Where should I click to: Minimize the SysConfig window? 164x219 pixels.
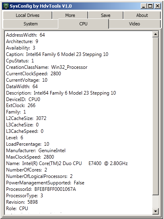(143, 6)
